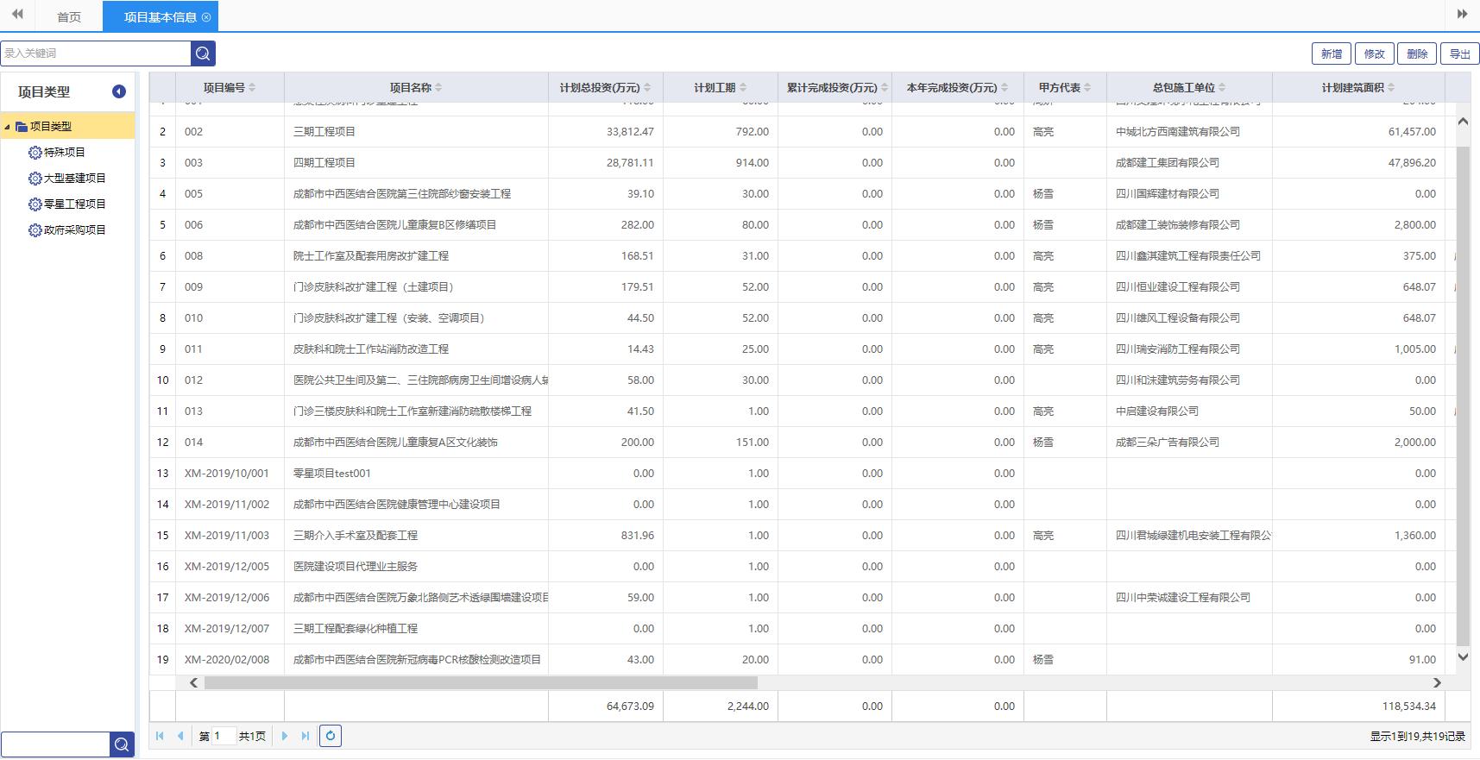Image resolution: width=1480 pixels, height=760 pixels.
Task: Click the 导出 button
Action: point(1459,53)
